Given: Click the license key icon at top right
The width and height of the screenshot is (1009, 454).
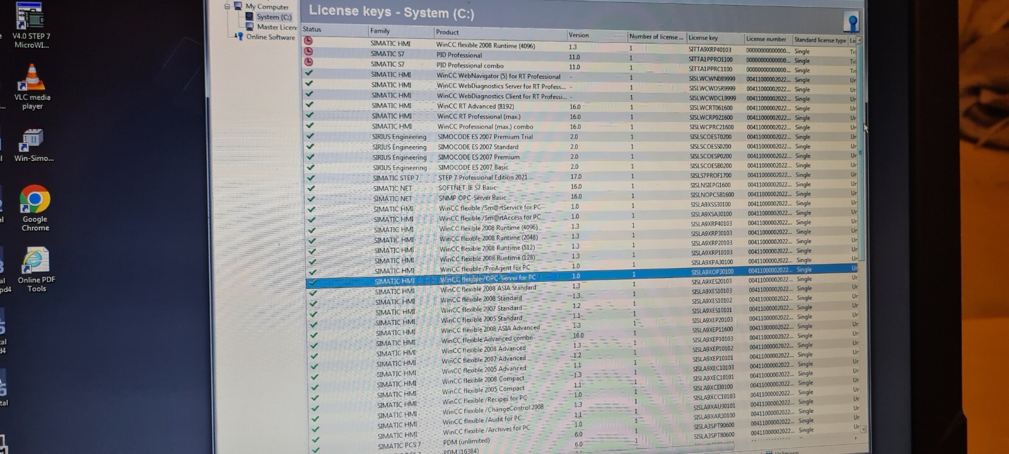Looking at the screenshot, I should coord(851,21).
